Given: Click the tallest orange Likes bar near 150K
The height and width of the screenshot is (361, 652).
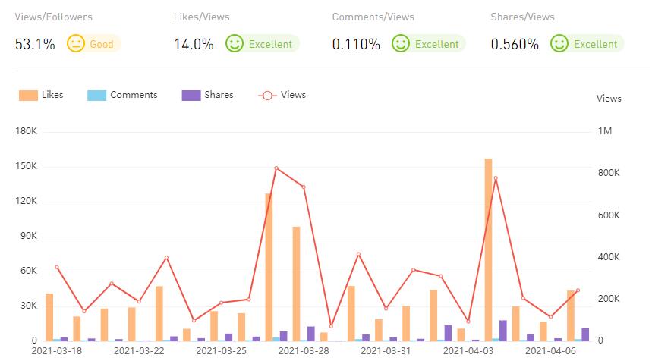Looking at the screenshot, I should point(489,250).
